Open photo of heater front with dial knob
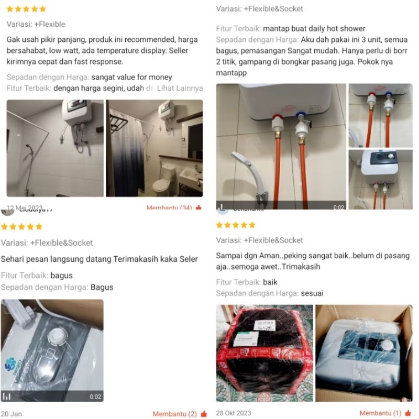The height and width of the screenshot is (419, 419). [x=381, y=180]
